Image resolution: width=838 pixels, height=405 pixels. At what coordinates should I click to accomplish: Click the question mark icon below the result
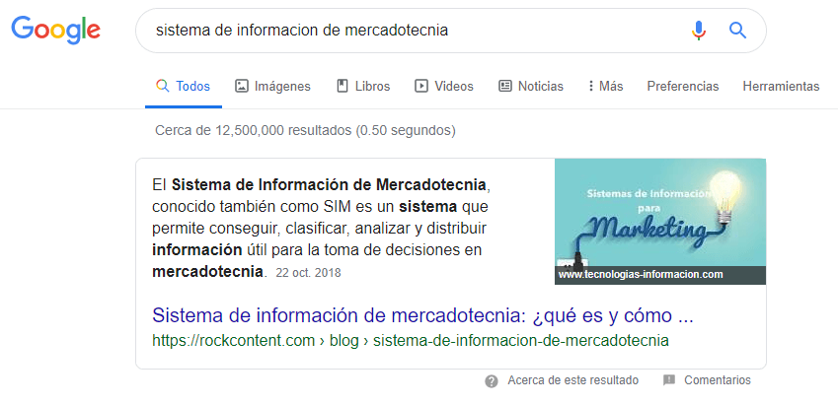point(492,380)
